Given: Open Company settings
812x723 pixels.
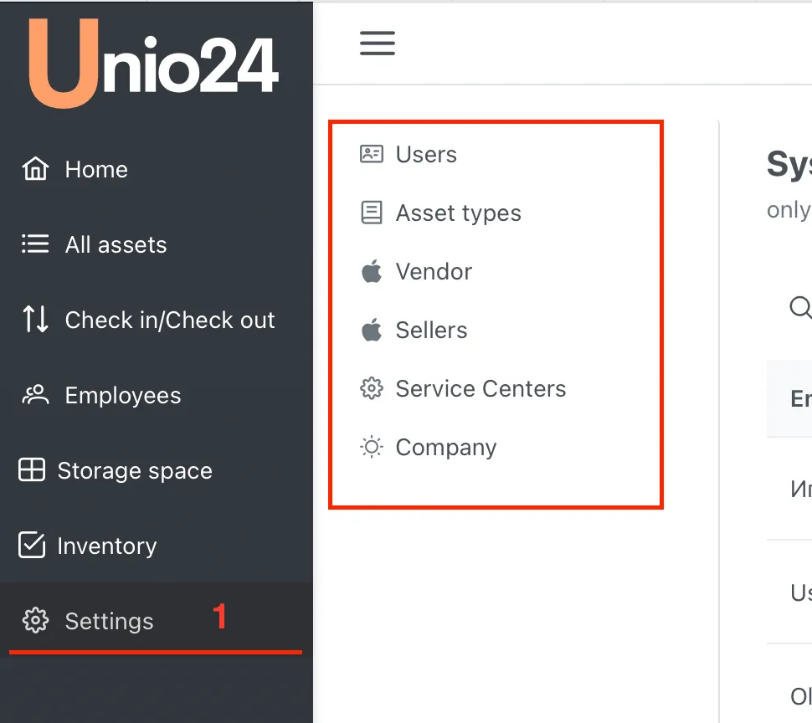Looking at the screenshot, I should 445,447.
